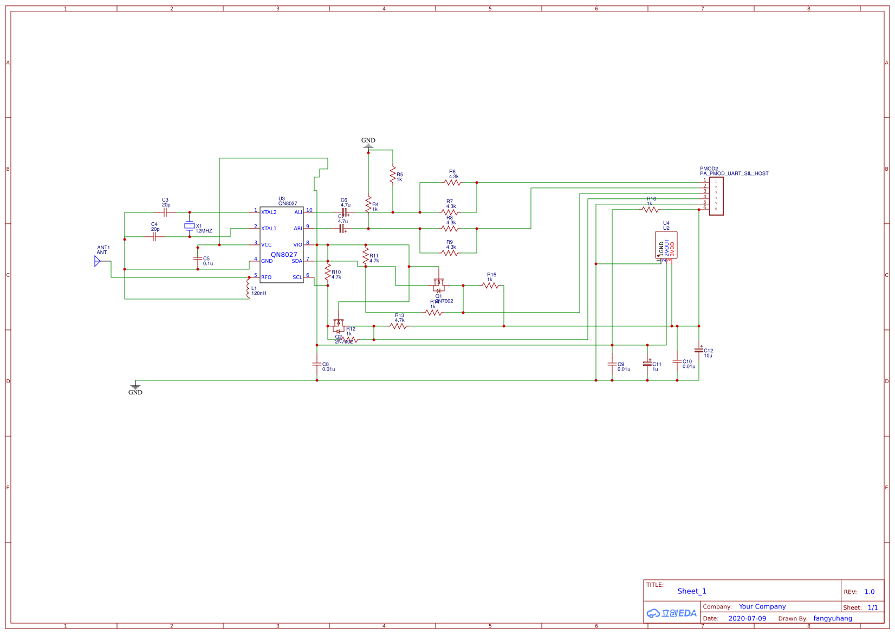Click the sheet number 1/1
The height and width of the screenshot is (634, 895).
(x=873, y=607)
